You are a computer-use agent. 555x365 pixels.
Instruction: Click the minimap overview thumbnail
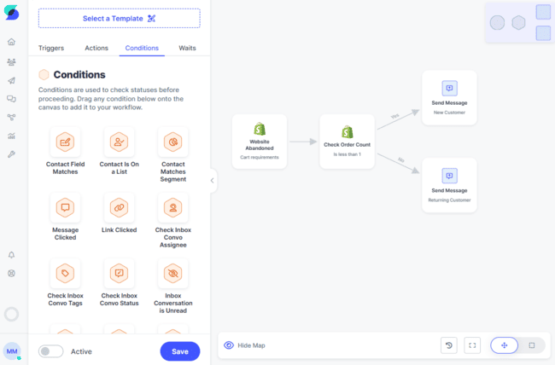click(x=520, y=23)
